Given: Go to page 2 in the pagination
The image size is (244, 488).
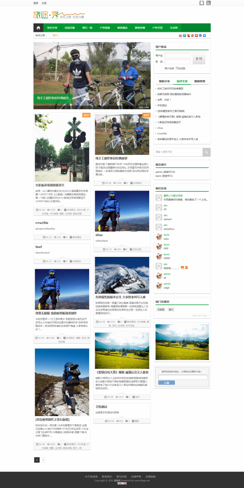Looking at the screenshot, I should tap(43, 460).
